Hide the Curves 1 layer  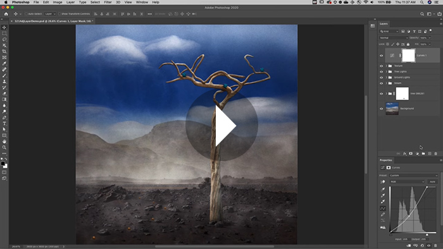381,56
